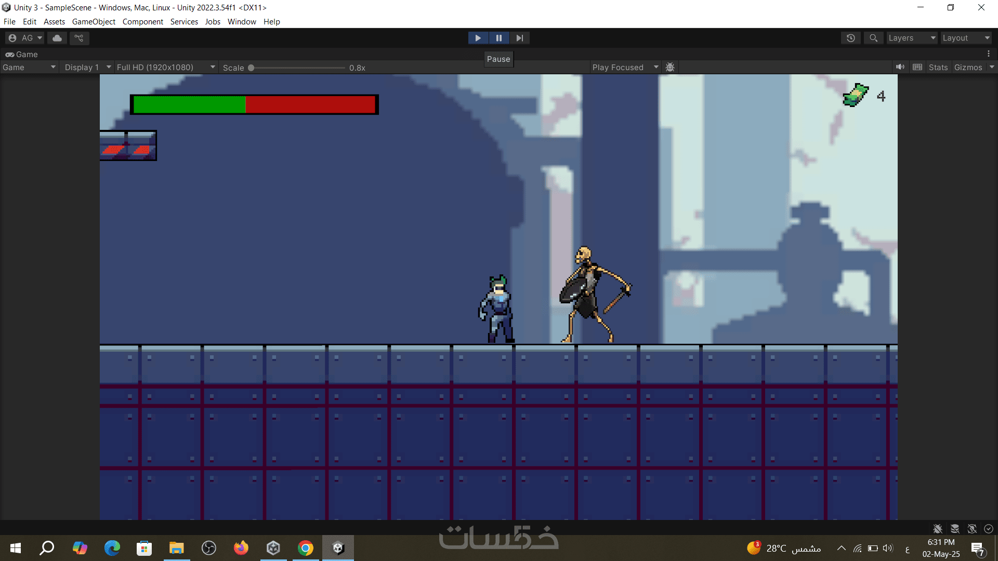Click the AG account button
The height and width of the screenshot is (561, 998).
(25, 38)
